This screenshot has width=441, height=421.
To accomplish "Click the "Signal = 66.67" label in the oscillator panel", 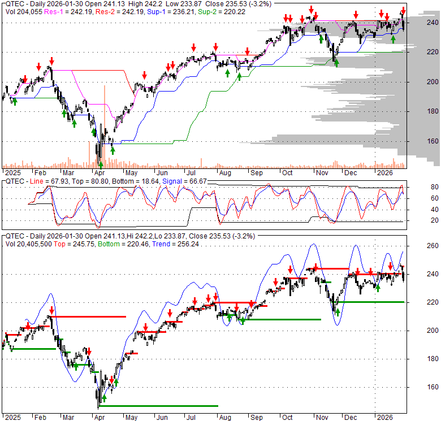I will click(x=184, y=181).
